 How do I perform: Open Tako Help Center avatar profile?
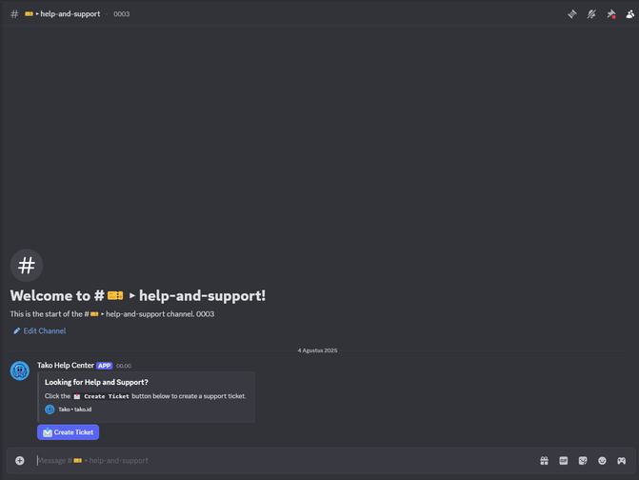(20, 370)
